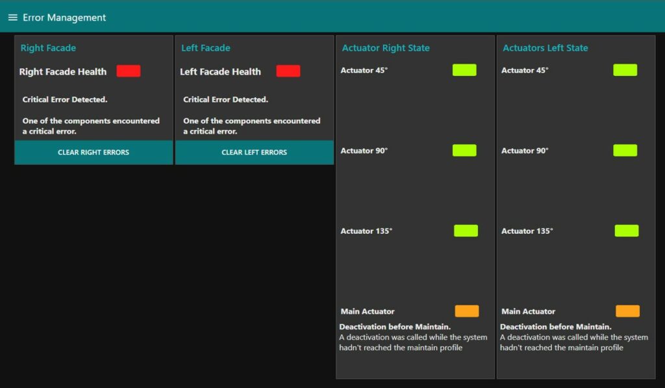The image size is (665, 388).
Task: Click left Actuator 90° green status indicator
Action: (625, 151)
